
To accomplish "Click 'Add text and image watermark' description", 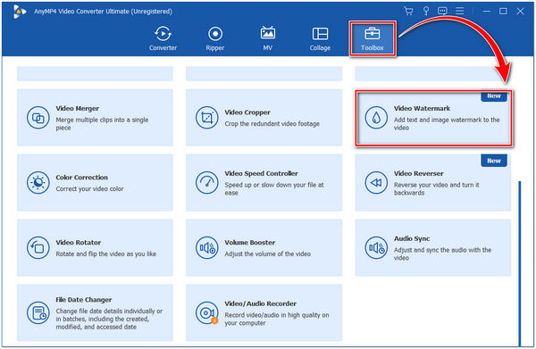I will pyautogui.click(x=447, y=123).
